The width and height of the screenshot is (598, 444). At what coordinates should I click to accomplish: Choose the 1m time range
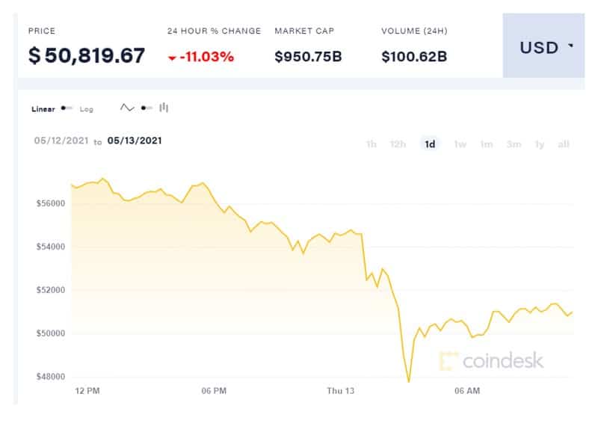[x=487, y=144]
